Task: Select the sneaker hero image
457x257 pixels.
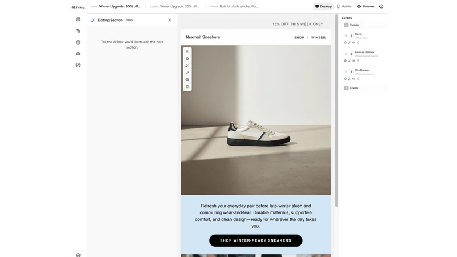Action: point(255,120)
